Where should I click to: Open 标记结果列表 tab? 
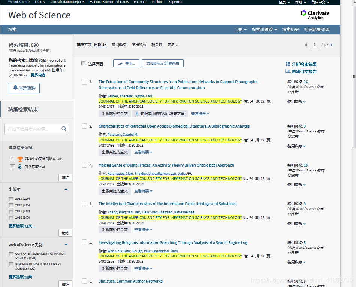(317, 30)
